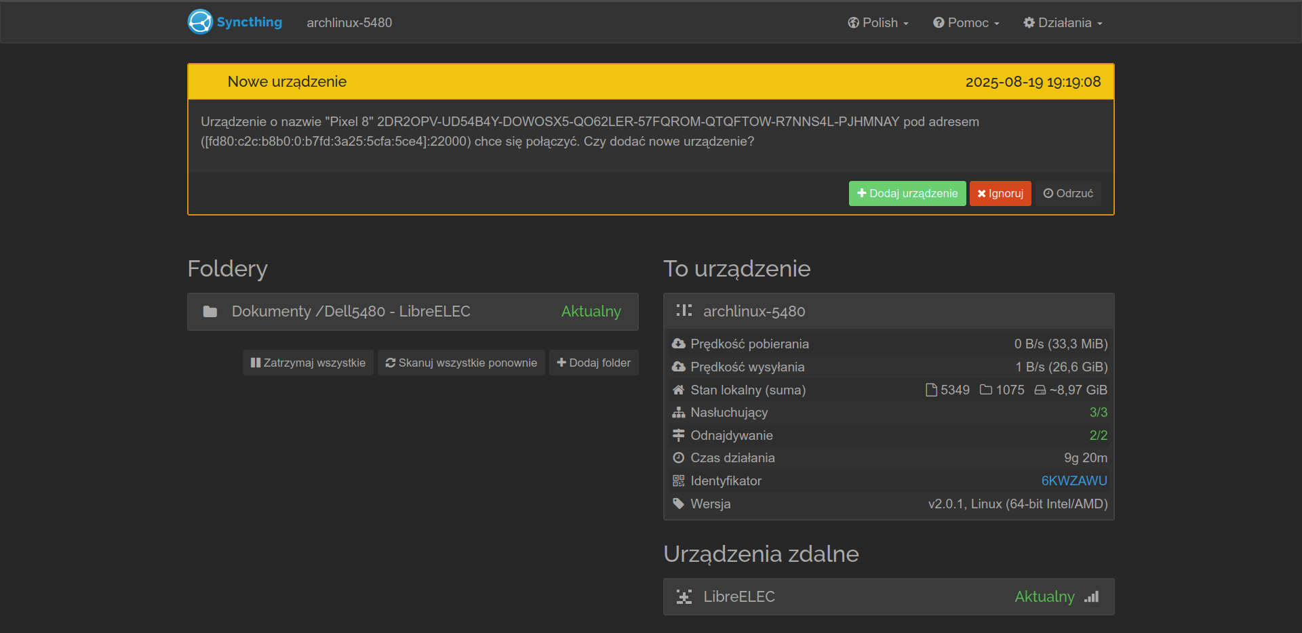The width and height of the screenshot is (1302, 633).
Task: Open the Pomoc help menu
Action: [x=966, y=23]
